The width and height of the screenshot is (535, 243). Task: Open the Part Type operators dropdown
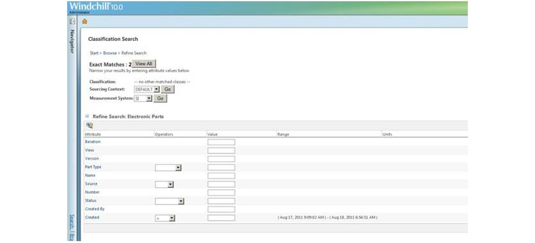[168, 168]
